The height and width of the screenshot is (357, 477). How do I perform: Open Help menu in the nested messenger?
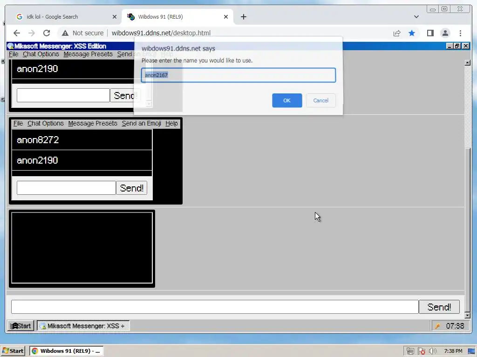(171, 123)
